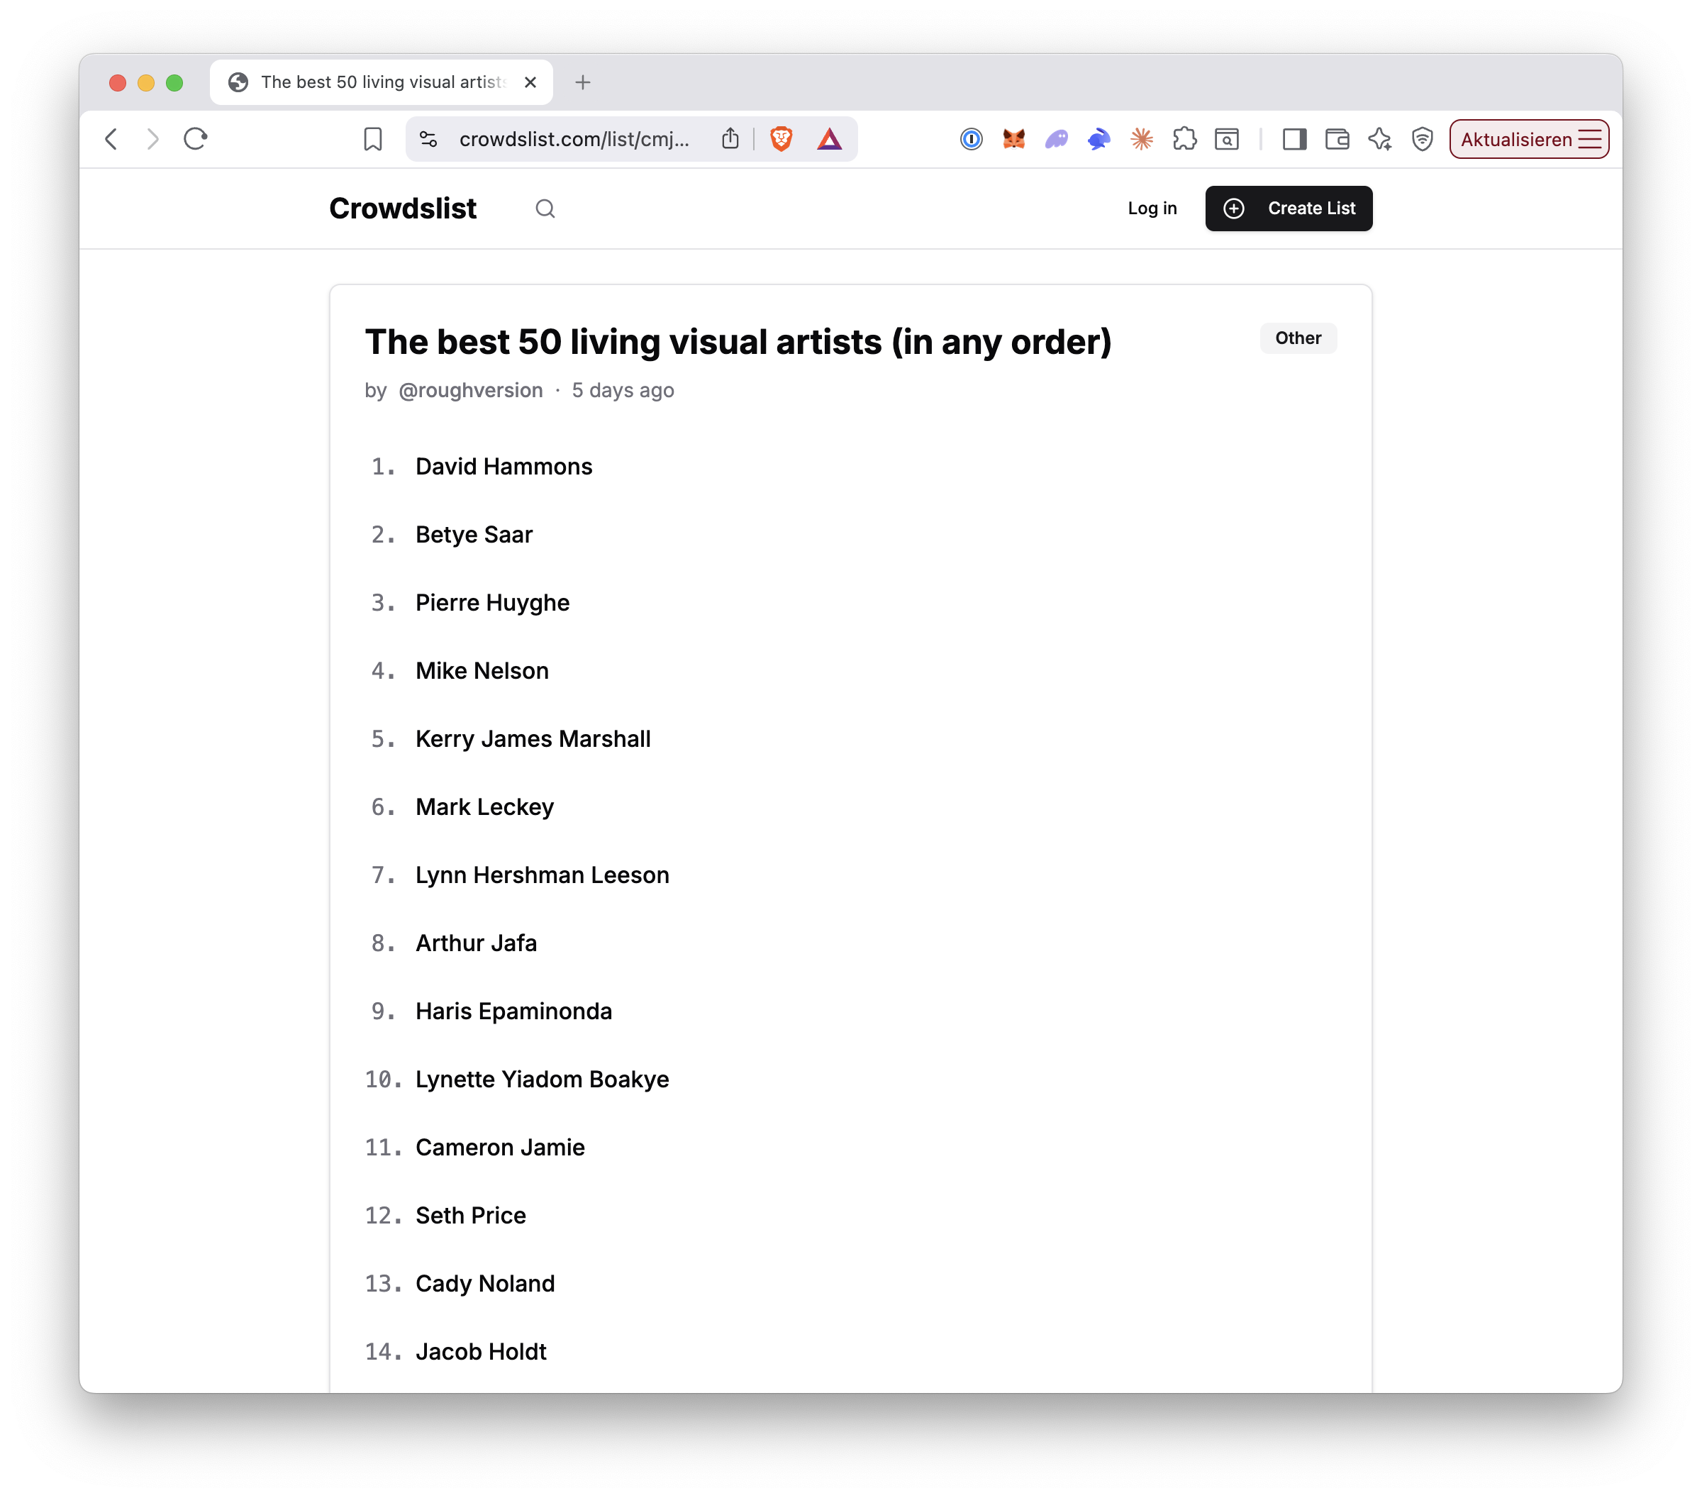Open site permissions controls in address bar
Image resolution: width=1702 pixels, height=1498 pixels.
coord(428,139)
